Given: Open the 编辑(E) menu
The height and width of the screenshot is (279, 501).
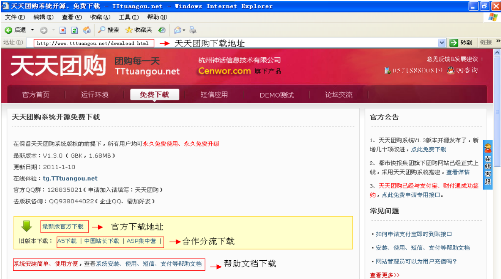Looking at the screenshot, I should coord(43,17).
